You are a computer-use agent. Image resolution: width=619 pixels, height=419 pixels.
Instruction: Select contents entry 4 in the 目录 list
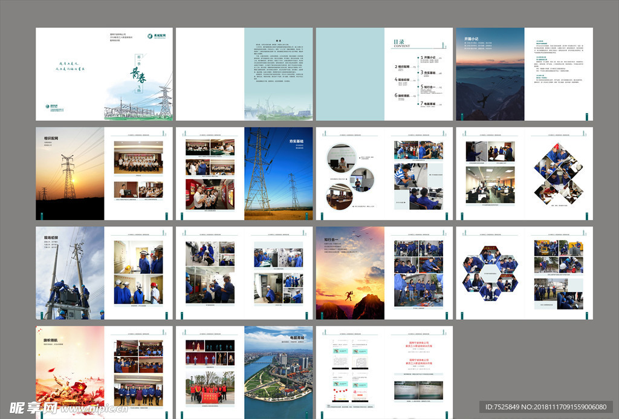(403, 81)
